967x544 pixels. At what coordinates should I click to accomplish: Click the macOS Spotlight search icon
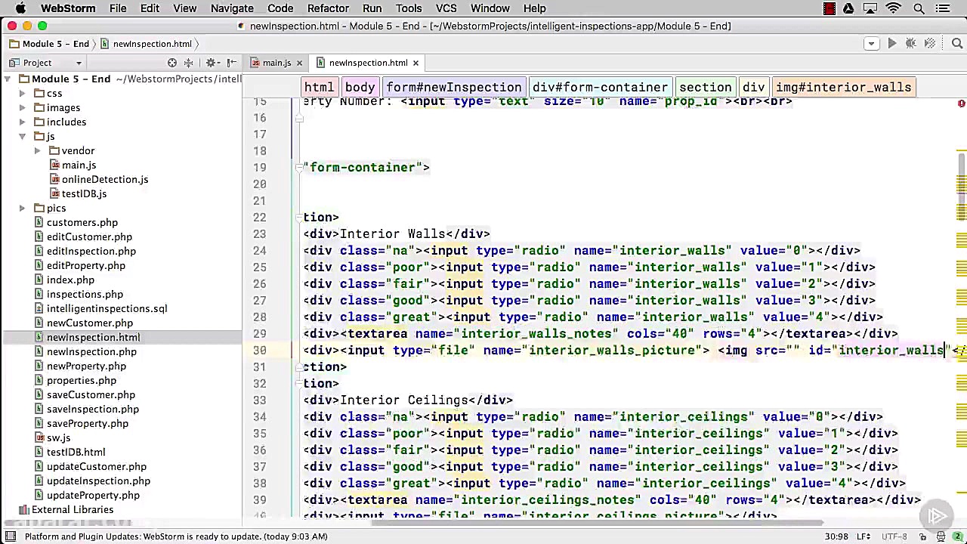tap(919, 8)
